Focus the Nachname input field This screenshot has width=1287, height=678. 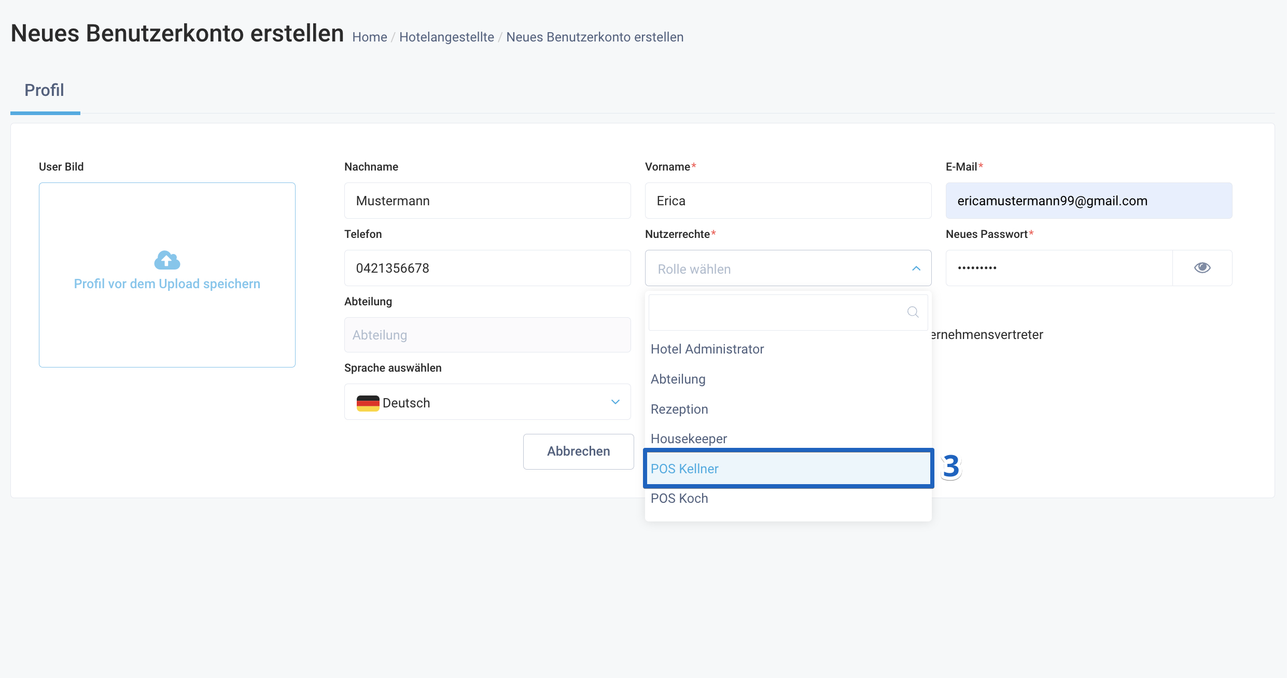pos(487,201)
